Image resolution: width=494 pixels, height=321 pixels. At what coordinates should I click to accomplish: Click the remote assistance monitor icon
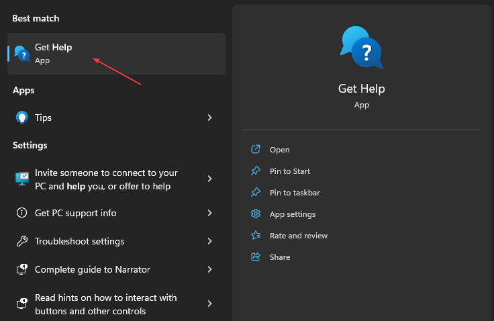(22, 179)
